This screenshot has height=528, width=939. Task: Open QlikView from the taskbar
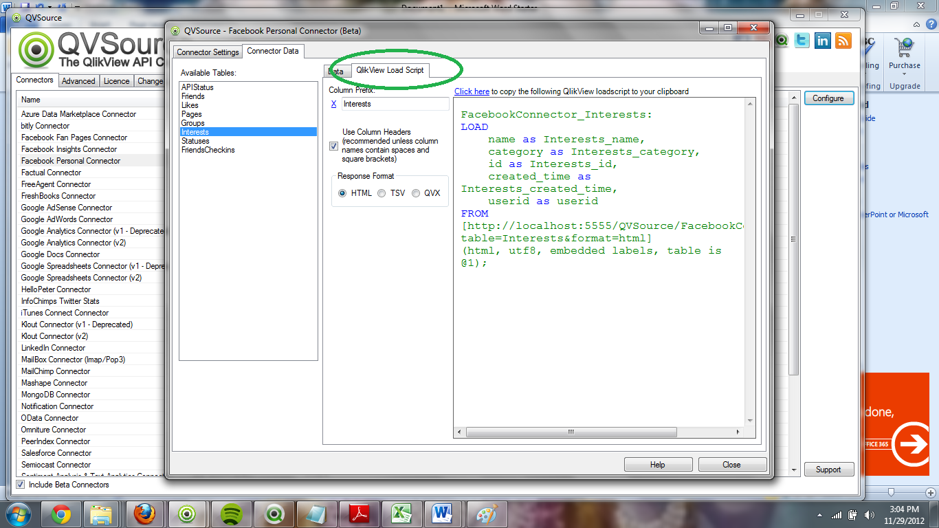pyautogui.click(x=275, y=514)
